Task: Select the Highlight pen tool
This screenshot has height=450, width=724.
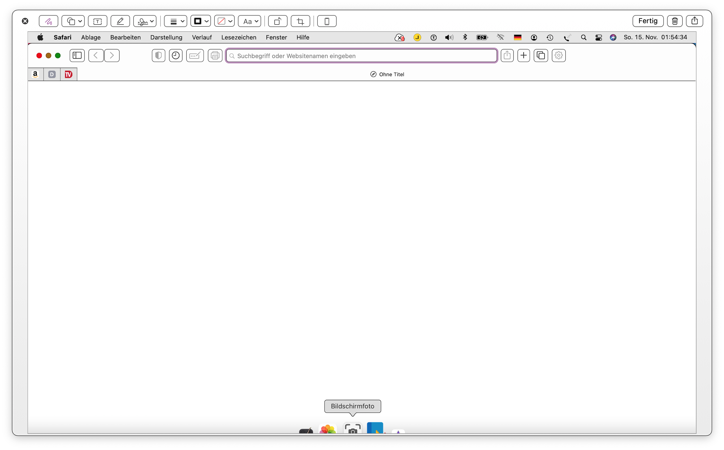Action: coord(120,21)
